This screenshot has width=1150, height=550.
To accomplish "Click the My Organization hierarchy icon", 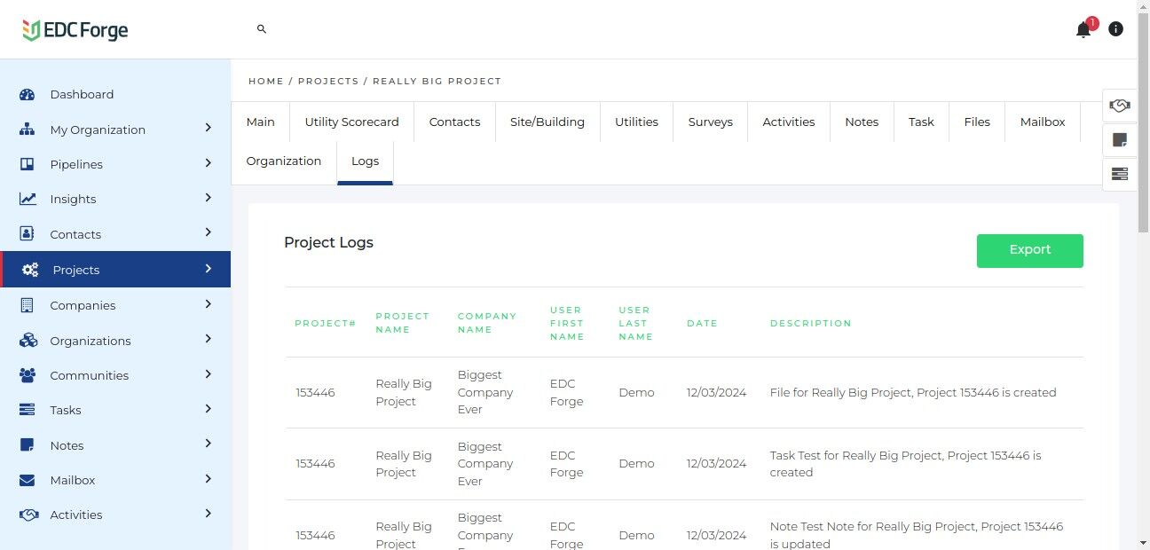I will click(x=27, y=130).
